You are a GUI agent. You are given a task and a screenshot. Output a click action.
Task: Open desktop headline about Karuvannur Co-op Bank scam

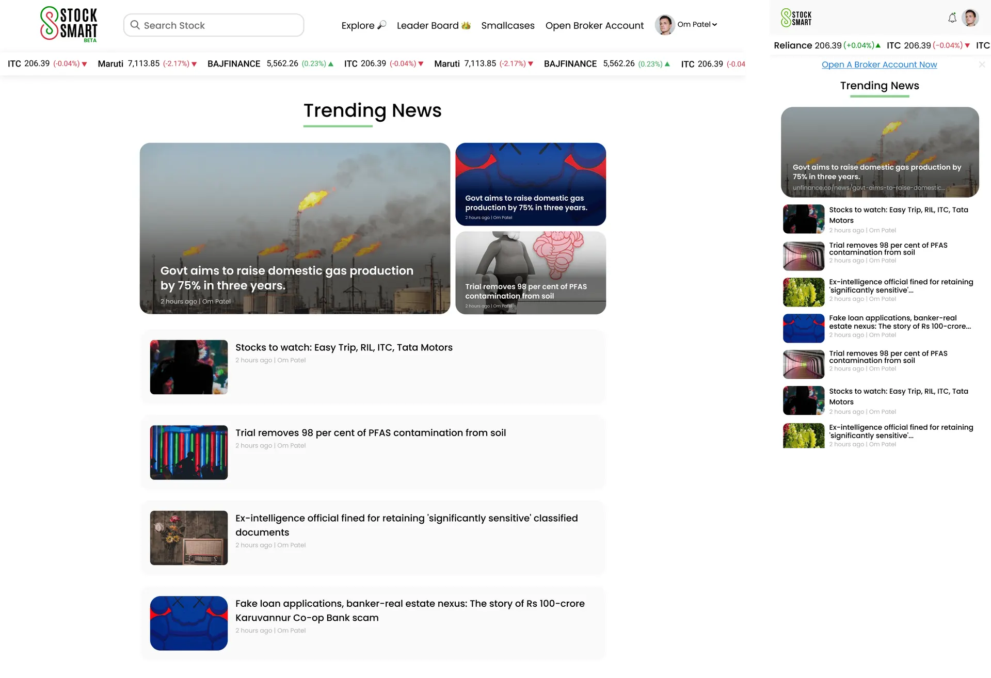410,610
